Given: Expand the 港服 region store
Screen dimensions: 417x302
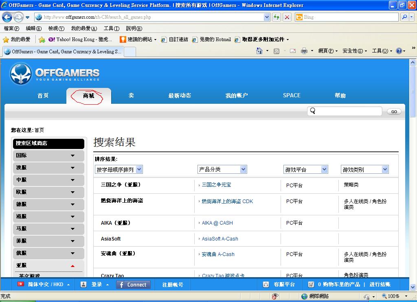Looking at the screenshot, I should [x=48, y=217].
